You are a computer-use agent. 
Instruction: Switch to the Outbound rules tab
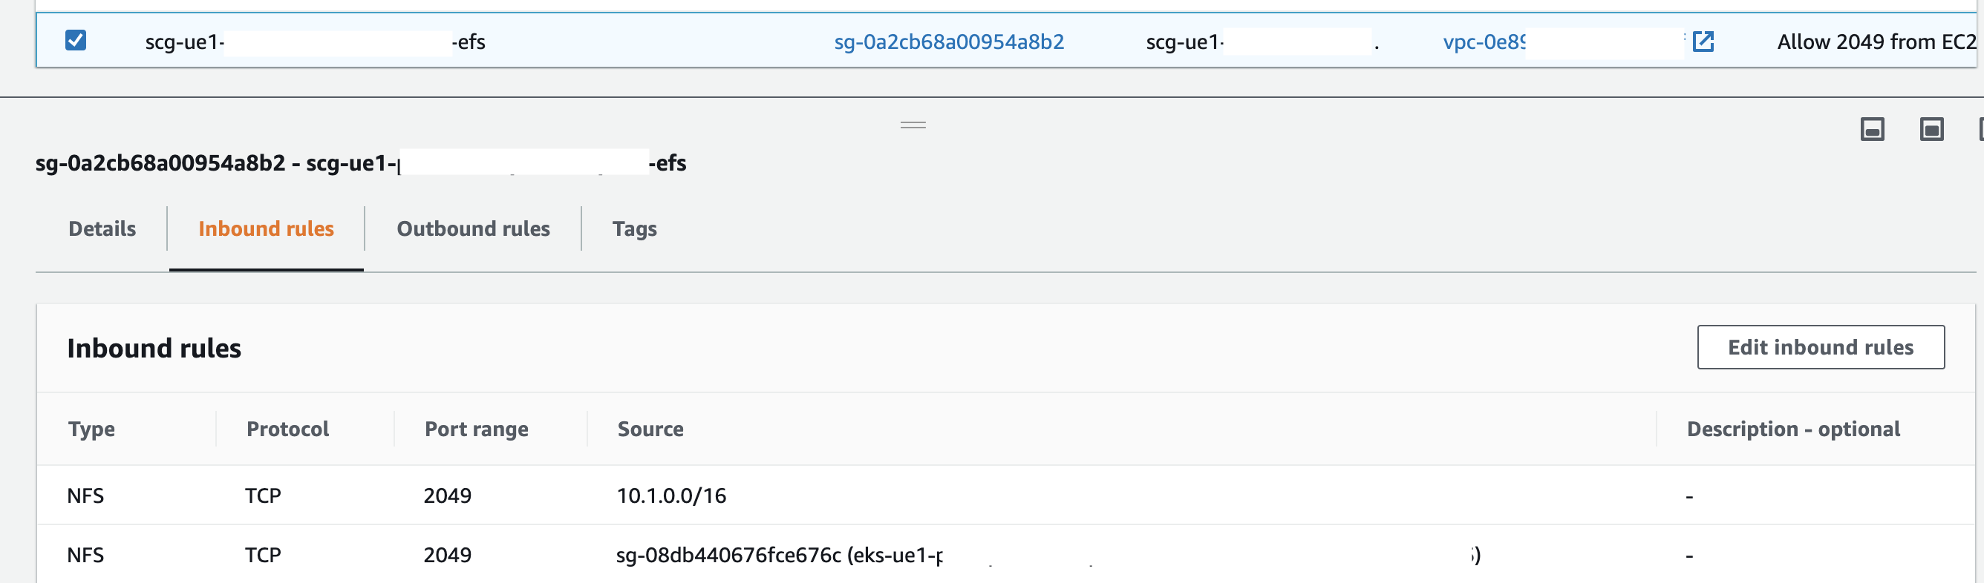(472, 228)
